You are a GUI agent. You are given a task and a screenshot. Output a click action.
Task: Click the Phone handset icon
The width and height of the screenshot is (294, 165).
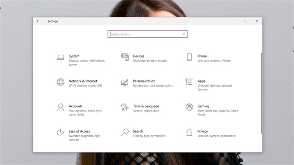[189, 57]
